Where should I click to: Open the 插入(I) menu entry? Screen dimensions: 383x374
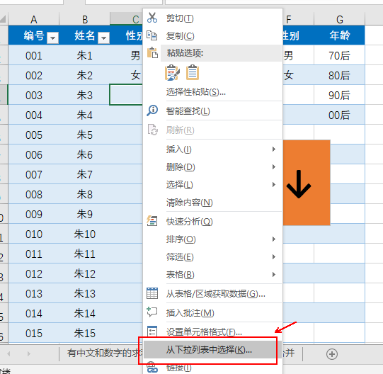tap(212, 149)
